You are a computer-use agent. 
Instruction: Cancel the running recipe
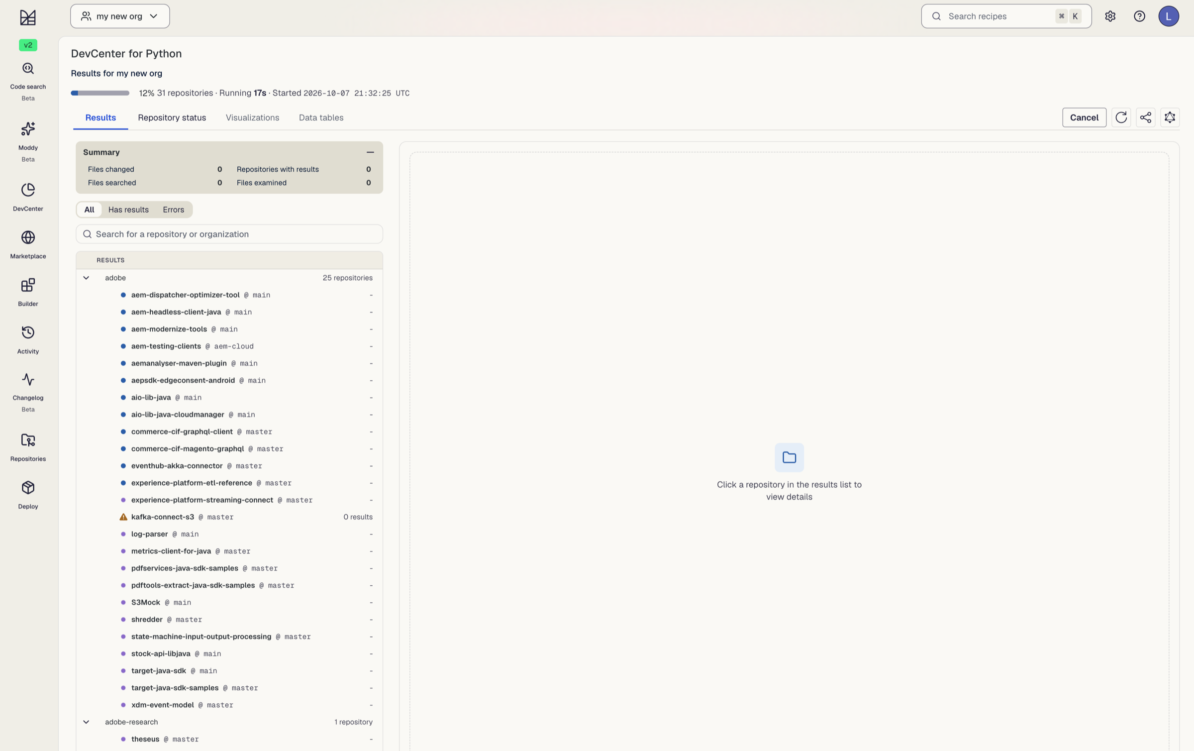click(1084, 117)
